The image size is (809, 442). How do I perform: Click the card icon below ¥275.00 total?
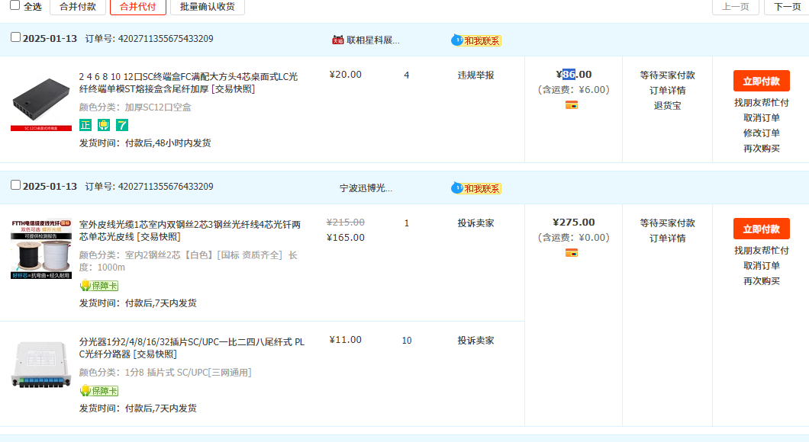(572, 253)
